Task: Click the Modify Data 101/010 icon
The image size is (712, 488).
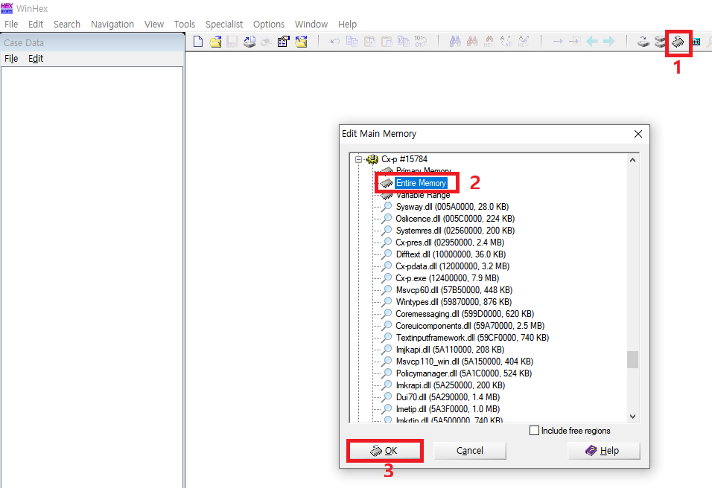Action: [421, 42]
